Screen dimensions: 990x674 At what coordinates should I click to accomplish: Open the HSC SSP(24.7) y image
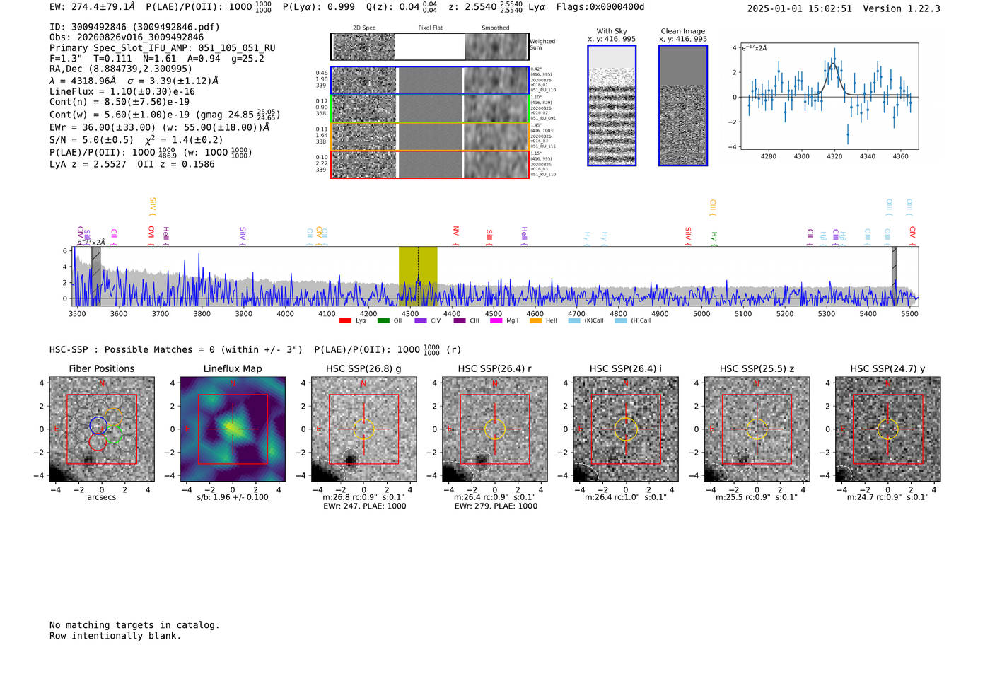[888, 429]
